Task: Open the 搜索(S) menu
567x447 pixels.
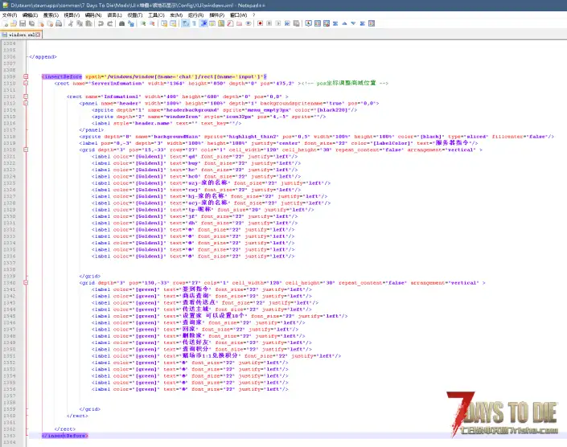Action: (x=51, y=15)
